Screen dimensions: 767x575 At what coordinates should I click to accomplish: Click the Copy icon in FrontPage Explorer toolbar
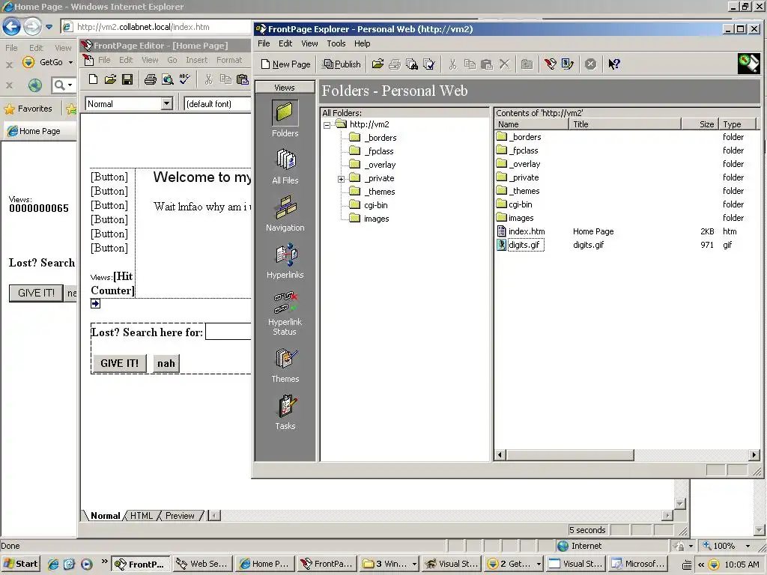(x=470, y=64)
